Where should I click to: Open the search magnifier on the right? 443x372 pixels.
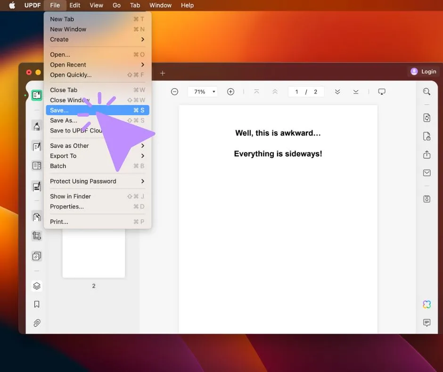pos(427,92)
